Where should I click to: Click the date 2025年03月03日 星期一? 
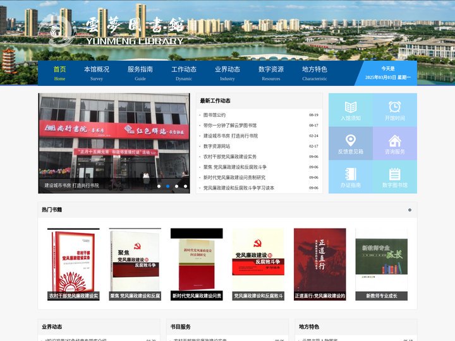point(387,78)
